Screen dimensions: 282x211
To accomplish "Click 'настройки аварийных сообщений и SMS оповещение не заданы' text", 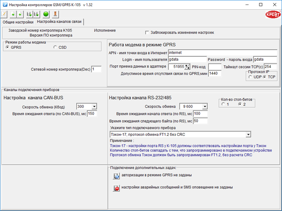I will (177, 187).
